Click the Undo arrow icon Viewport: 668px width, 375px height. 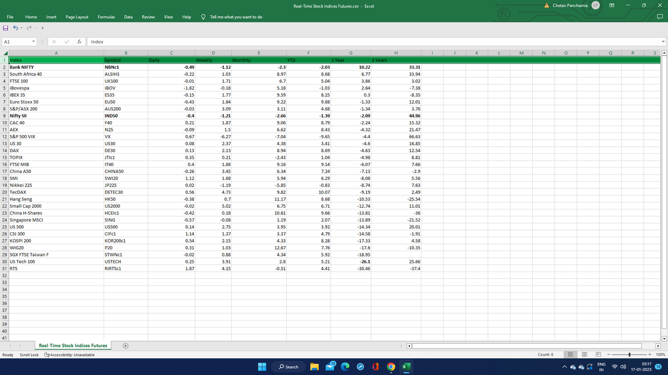coord(15,27)
